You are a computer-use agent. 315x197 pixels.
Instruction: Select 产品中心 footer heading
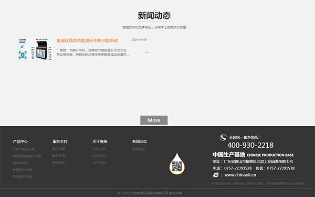tap(20, 141)
